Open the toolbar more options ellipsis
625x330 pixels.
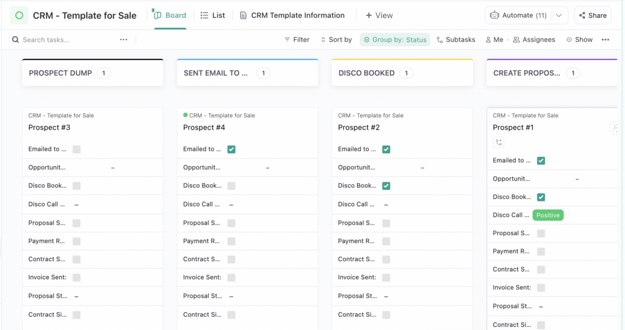coord(606,40)
